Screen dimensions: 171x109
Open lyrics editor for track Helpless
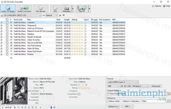[85, 34]
